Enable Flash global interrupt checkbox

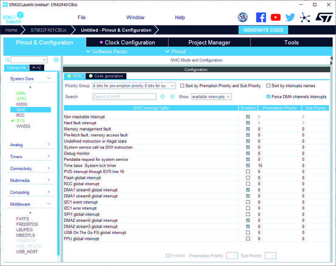(248, 178)
